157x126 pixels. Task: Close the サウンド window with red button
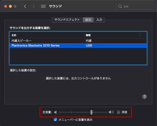(6, 6)
